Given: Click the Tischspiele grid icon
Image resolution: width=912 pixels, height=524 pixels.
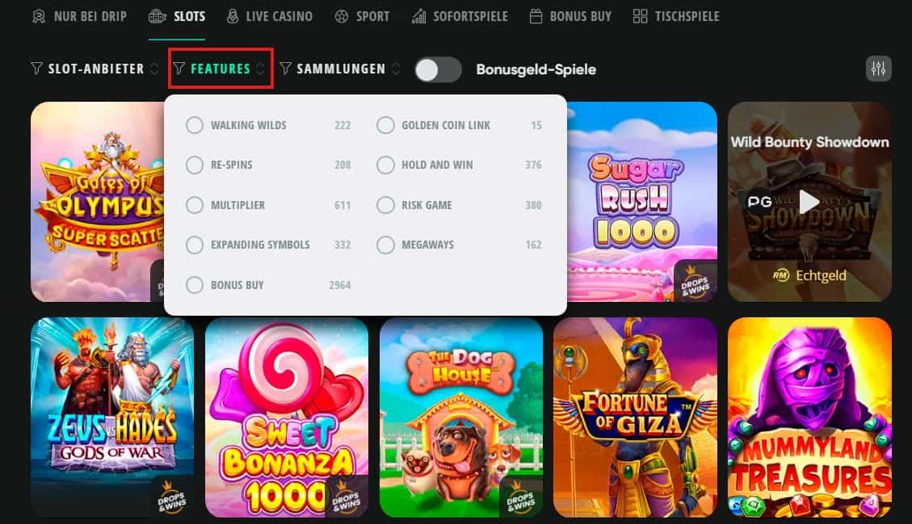Looking at the screenshot, I should tap(640, 16).
